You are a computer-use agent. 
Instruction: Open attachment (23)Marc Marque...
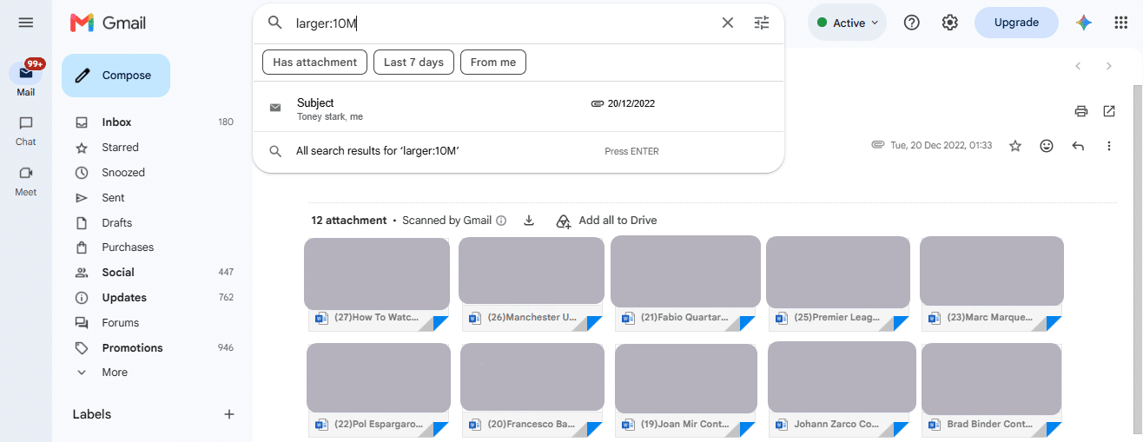coord(992,285)
